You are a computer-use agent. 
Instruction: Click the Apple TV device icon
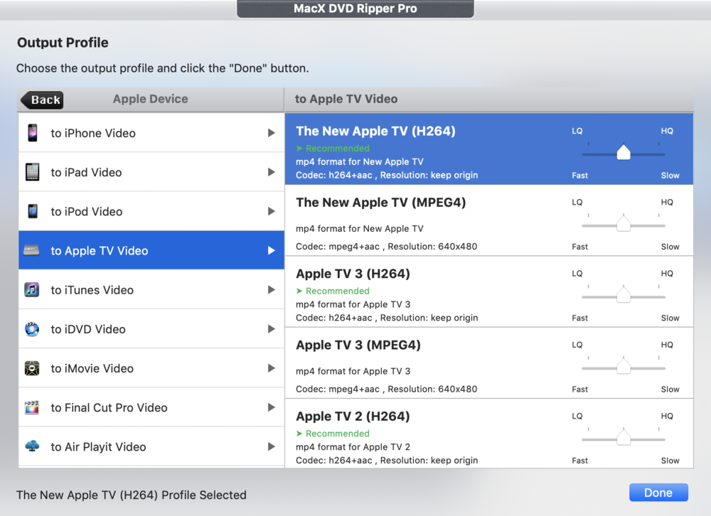(x=31, y=250)
